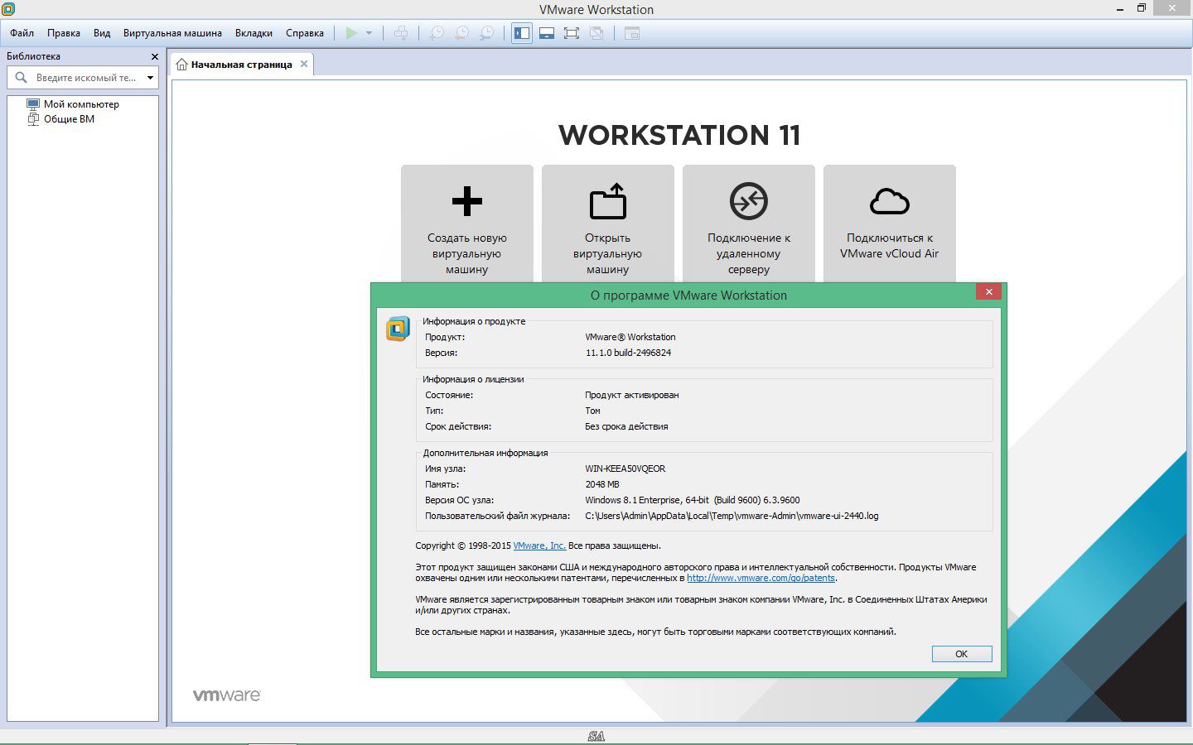Click the VMware Workstation title bar icon
Image resolution: width=1193 pixels, height=745 pixels.
(8, 9)
